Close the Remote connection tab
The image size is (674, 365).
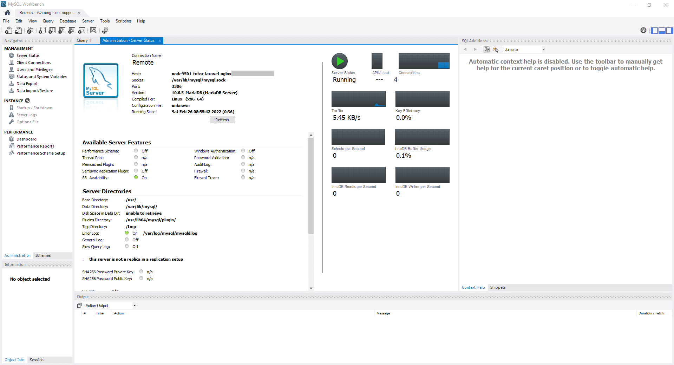pyautogui.click(x=79, y=13)
